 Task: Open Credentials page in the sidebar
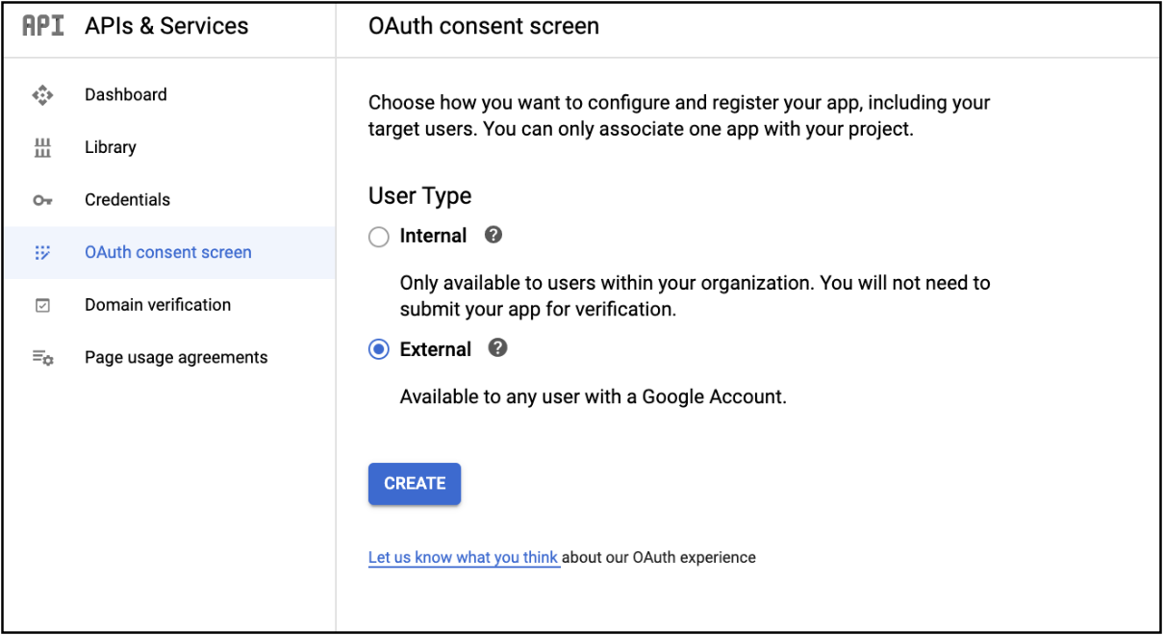(169, 200)
